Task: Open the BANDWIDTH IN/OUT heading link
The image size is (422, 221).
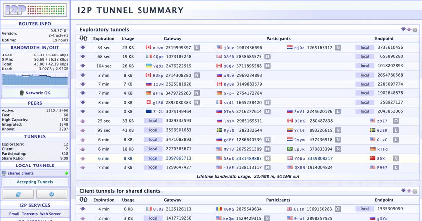Action: tap(35, 47)
